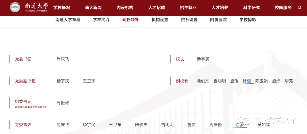The width and height of the screenshot is (307, 134).
Task: Open the 学校概况 menu
Action: tap(61, 8)
